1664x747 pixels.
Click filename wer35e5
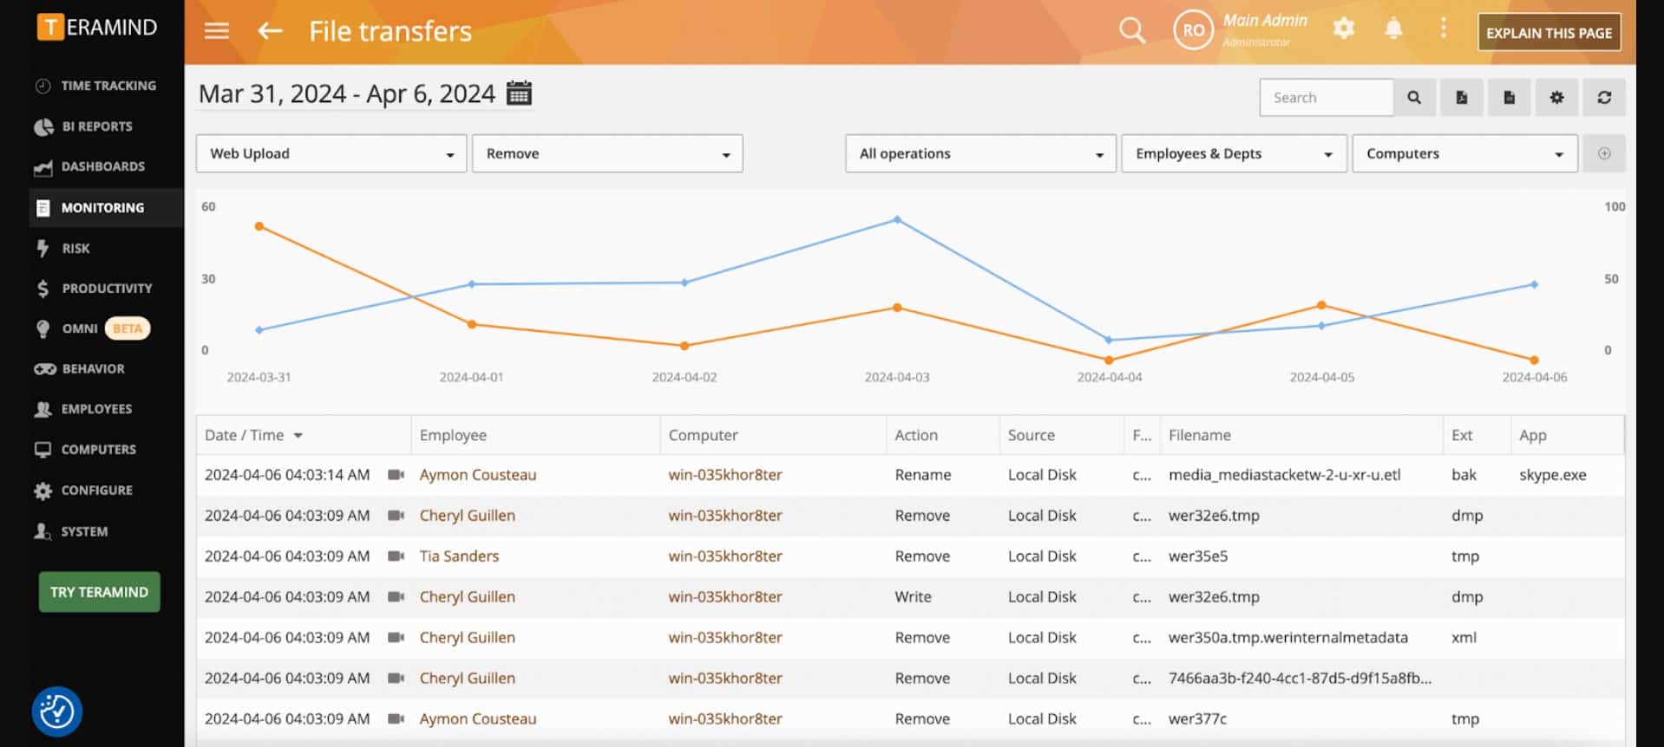1197,556
